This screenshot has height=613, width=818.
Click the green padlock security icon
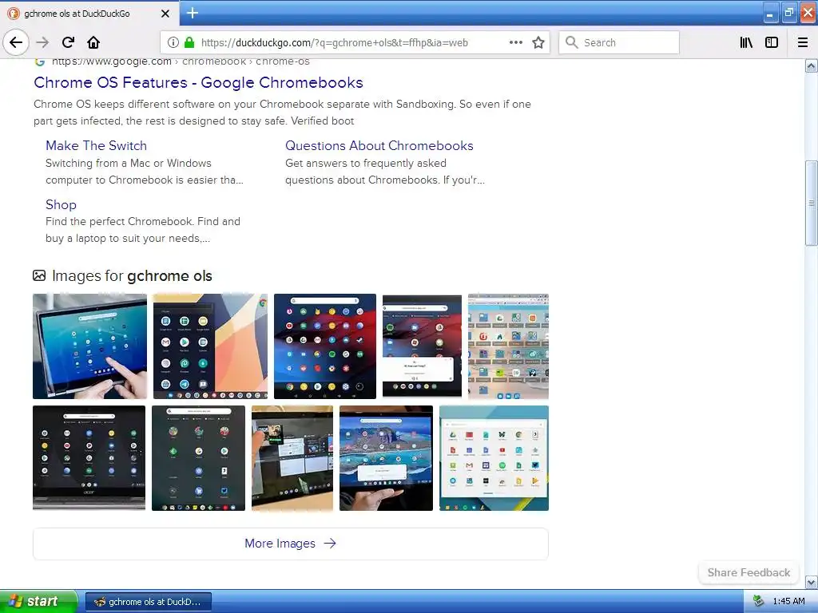[x=189, y=42]
